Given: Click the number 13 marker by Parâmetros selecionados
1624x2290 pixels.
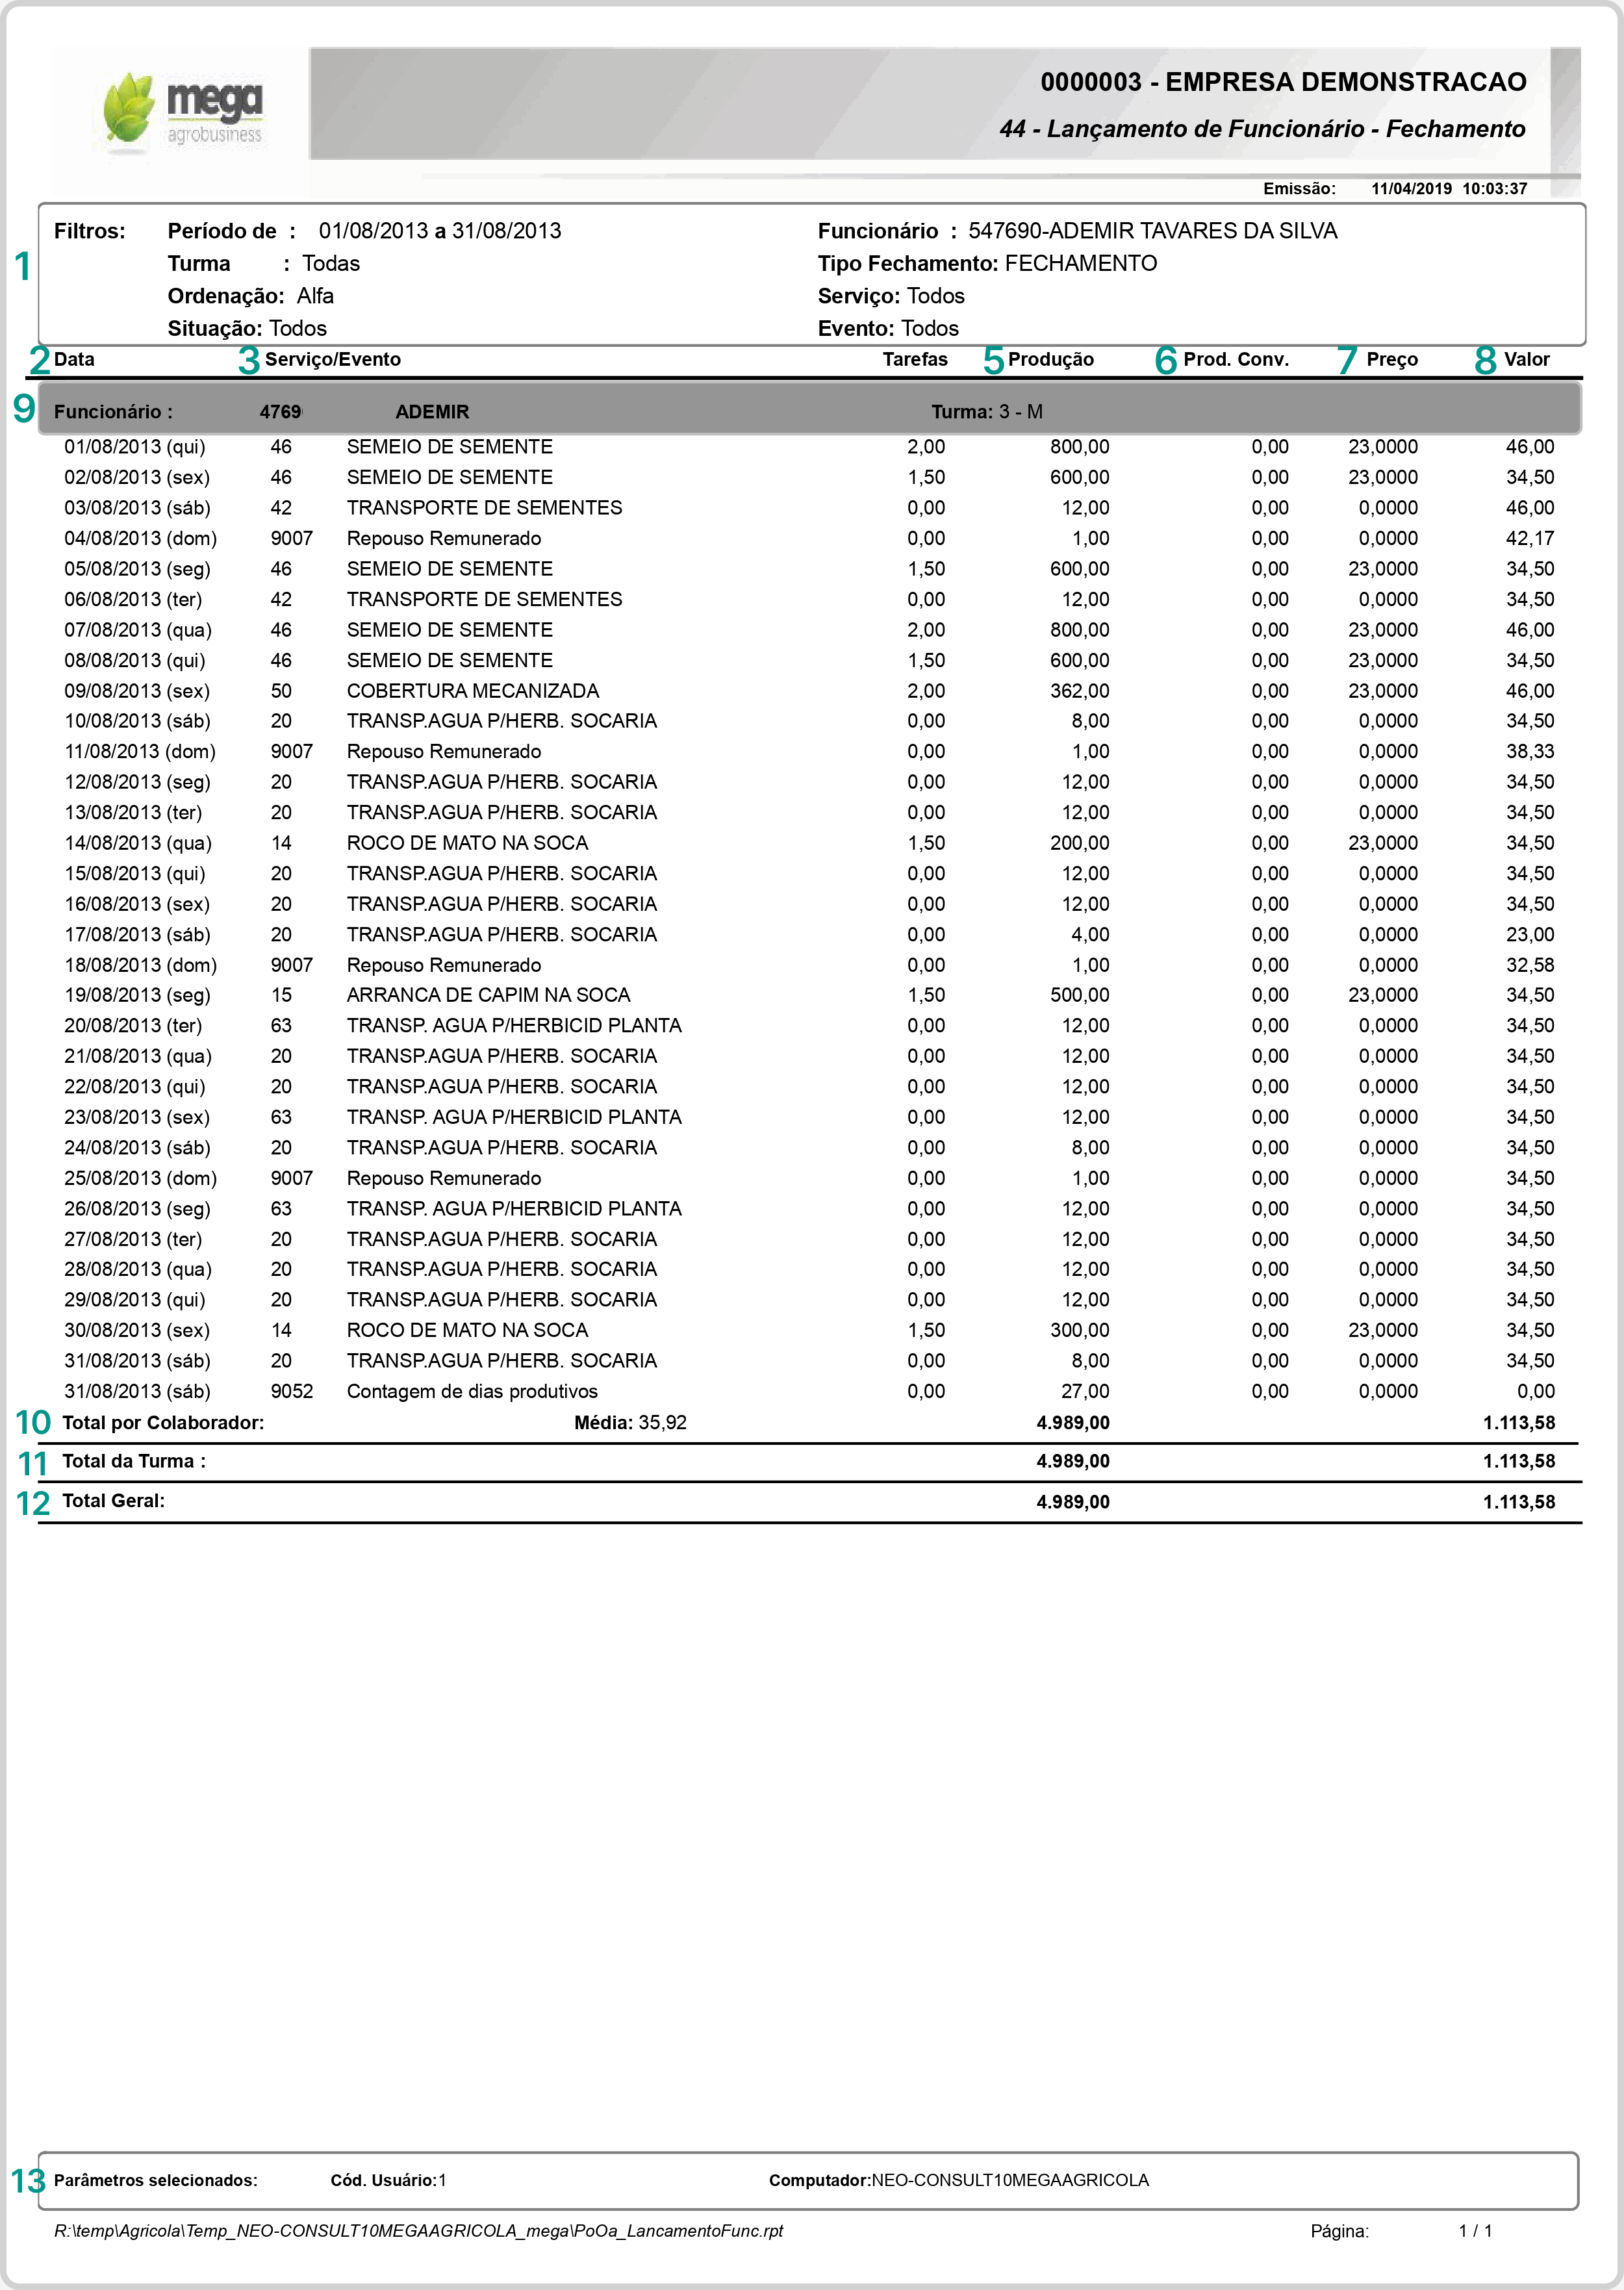Looking at the screenshot, I should click(28, 2180).
